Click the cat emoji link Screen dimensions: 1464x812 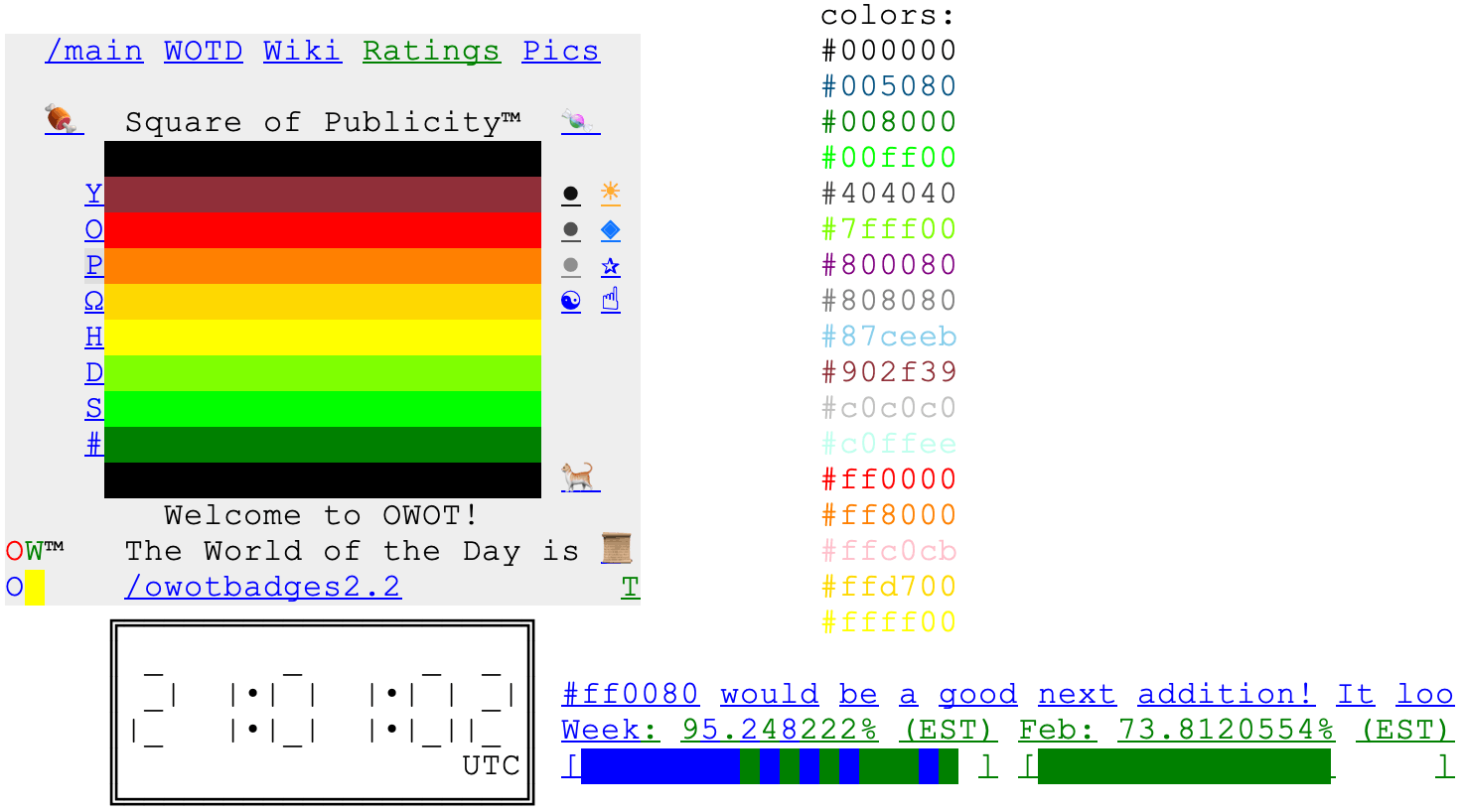point(579,477)
